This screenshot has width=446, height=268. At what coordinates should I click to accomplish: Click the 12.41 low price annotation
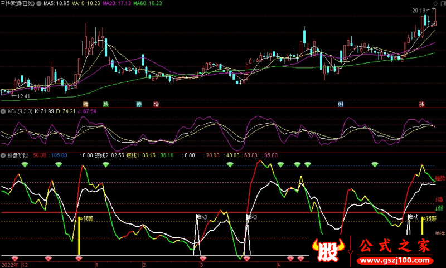23,96
